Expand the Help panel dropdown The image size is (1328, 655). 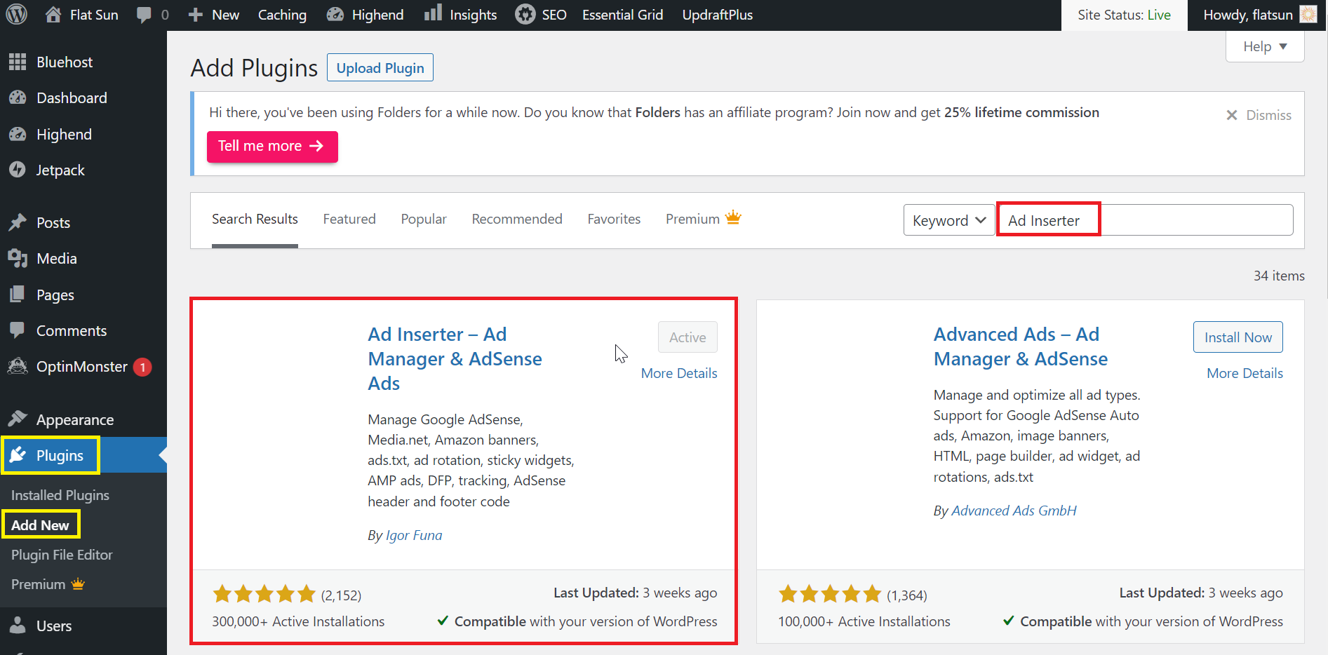coord(1265,46)
